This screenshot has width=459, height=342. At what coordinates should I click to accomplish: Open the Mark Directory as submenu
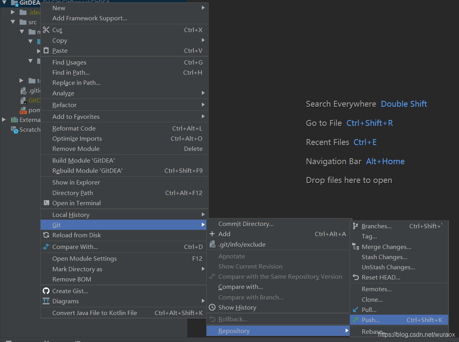[x=124, y=269]
